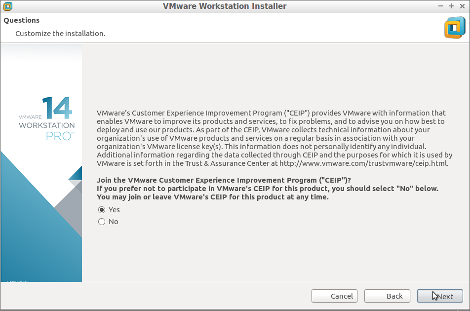Viewport: 470px width, 311px height.
Task: Go Back to the previous step
Action: (x=387, y=296)
